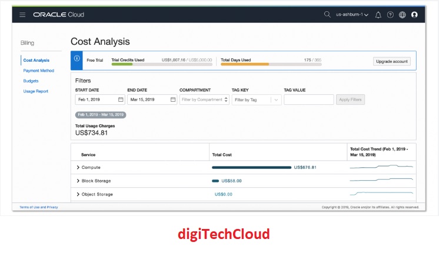Expand the Object Storage service row
The width and height of the screenshot is (439, 259).
pos(78,194)
